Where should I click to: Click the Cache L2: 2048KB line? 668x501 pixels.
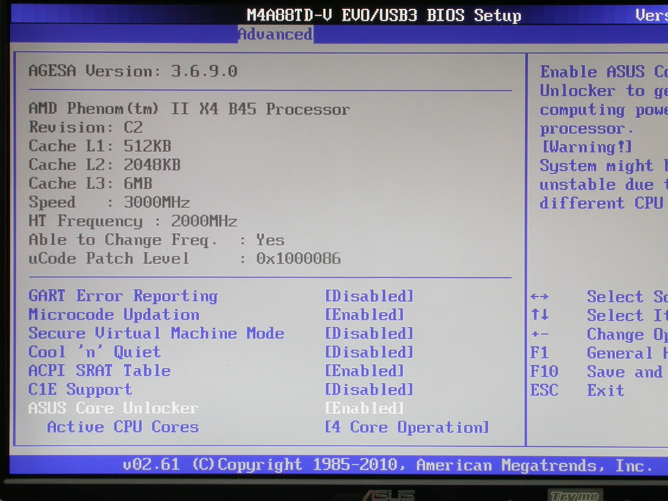[104, 165]
